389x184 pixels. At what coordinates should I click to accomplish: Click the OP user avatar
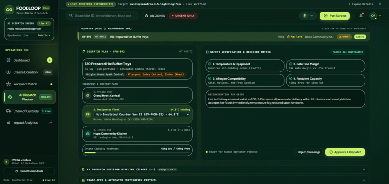(x=373, y=16)
